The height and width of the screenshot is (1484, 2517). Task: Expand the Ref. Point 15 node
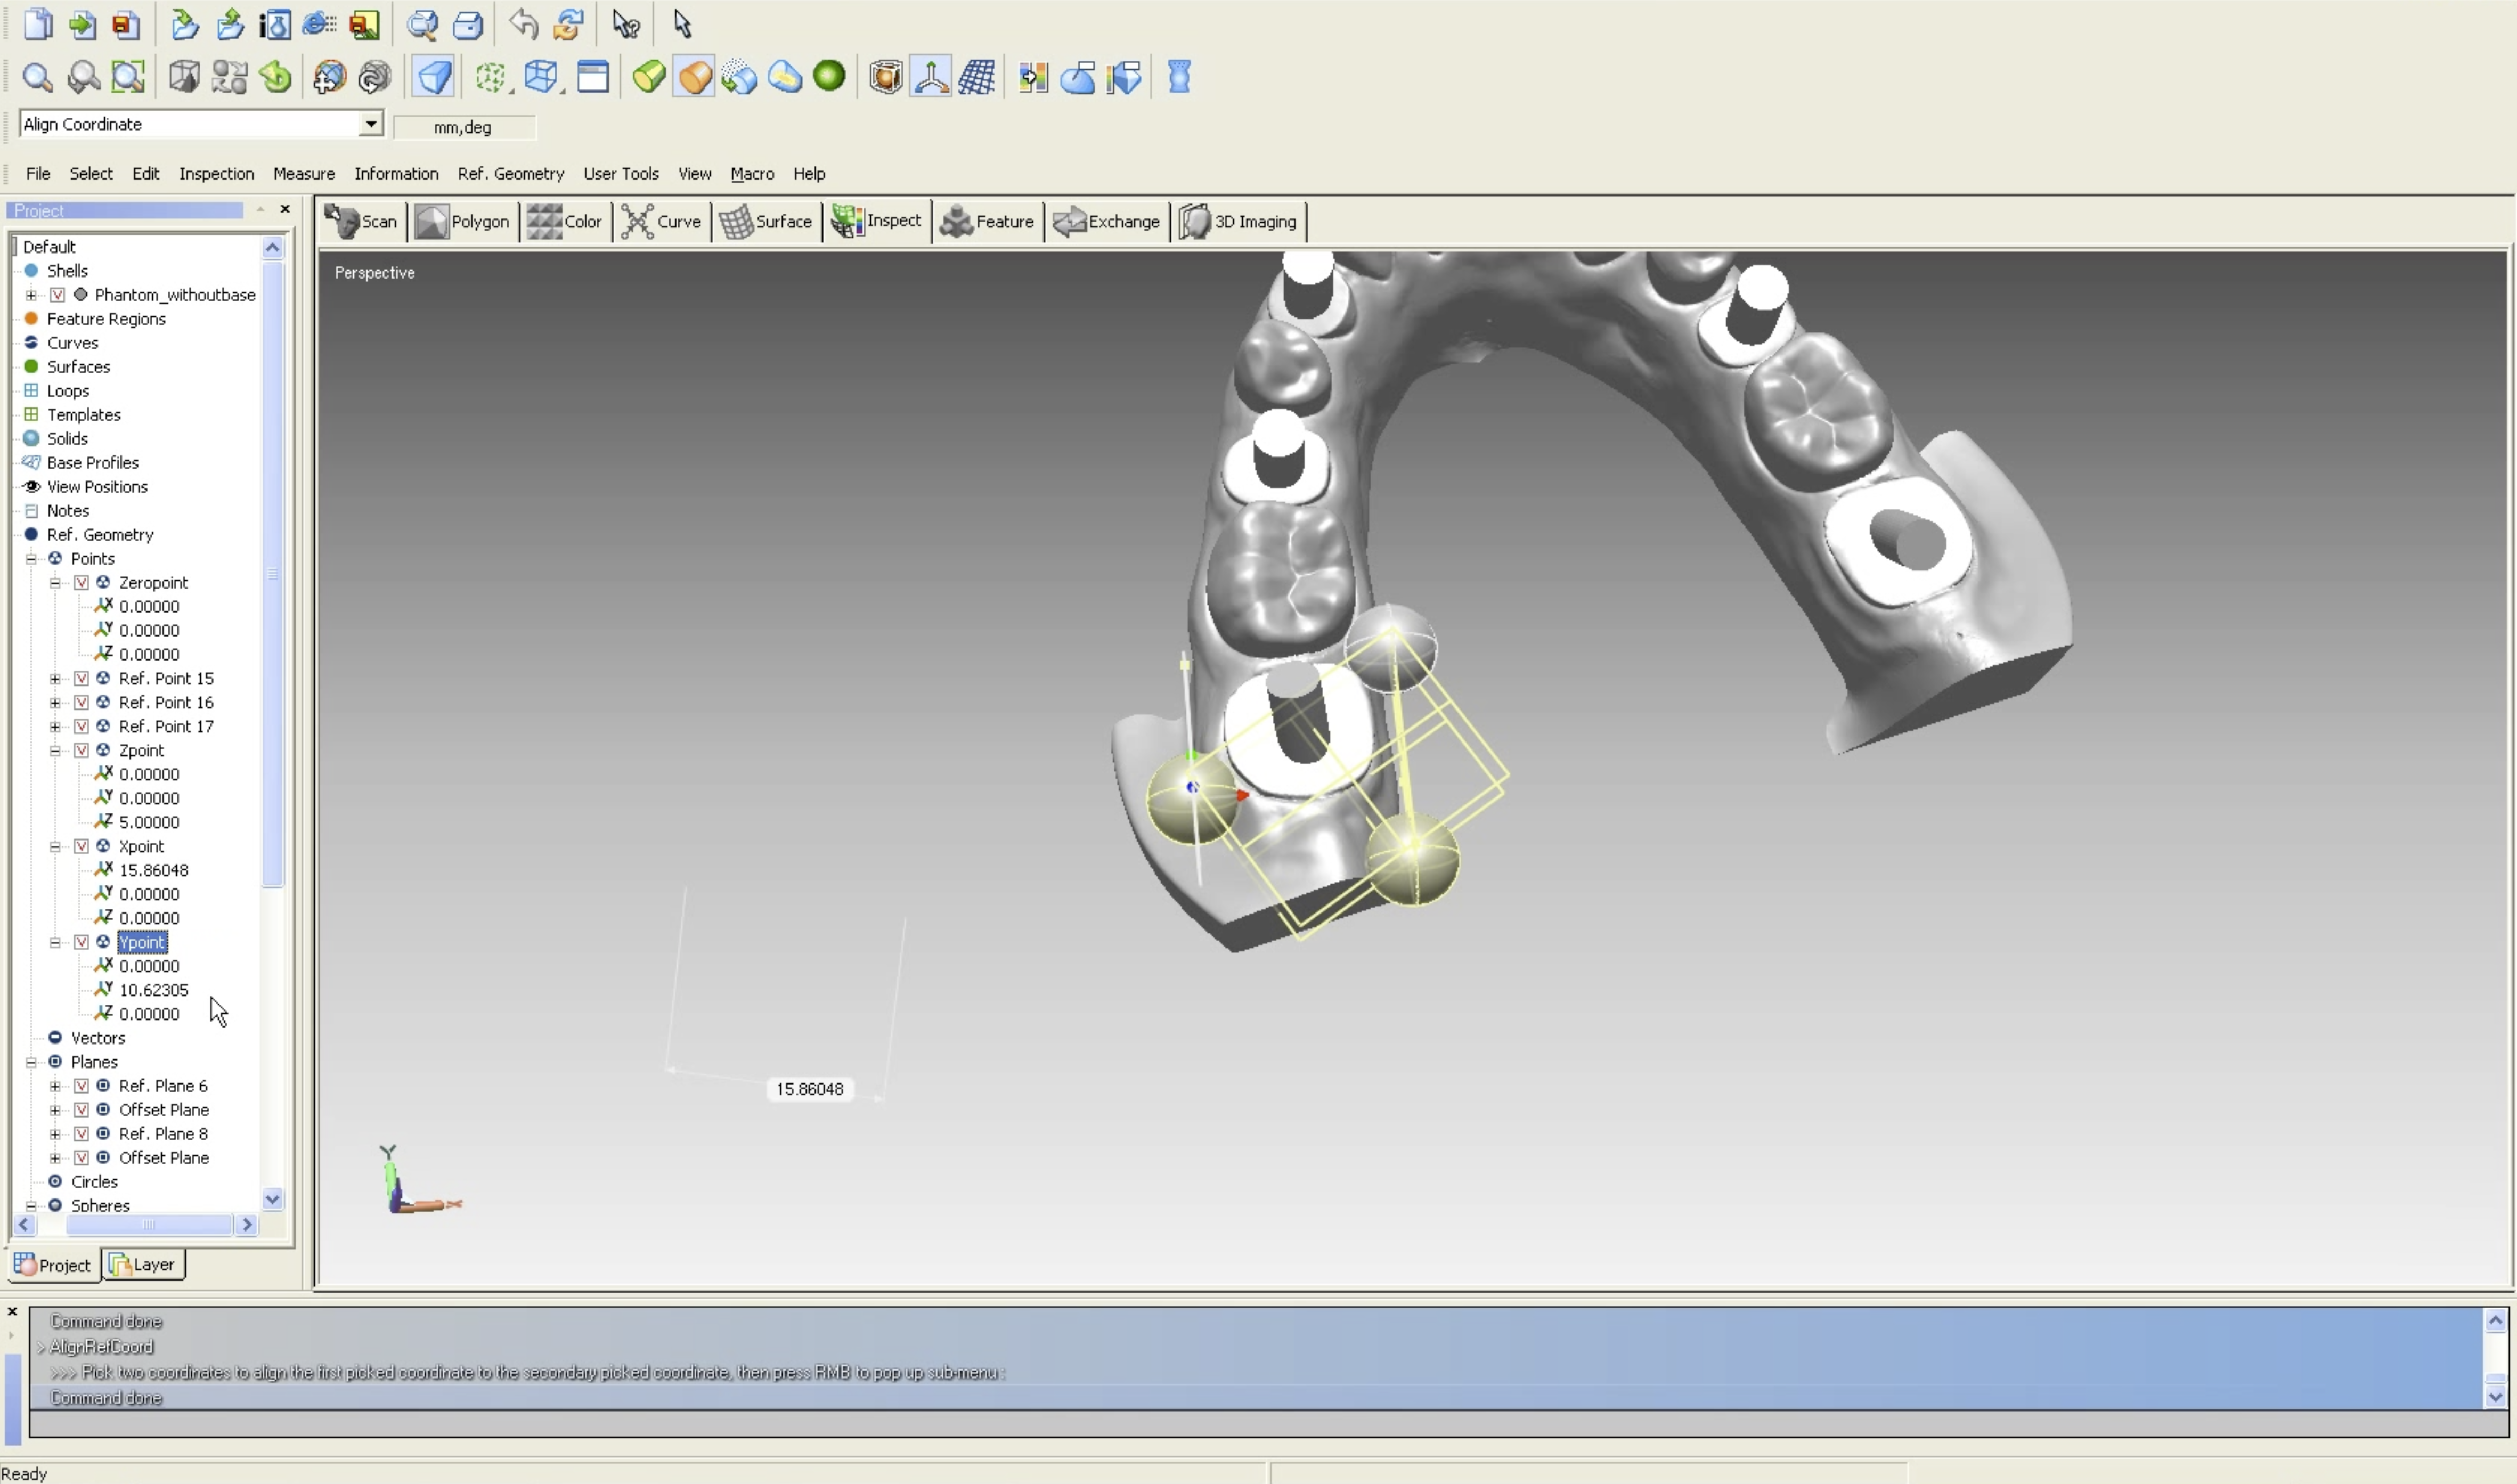pyautogui.click(x=55, y=678)
